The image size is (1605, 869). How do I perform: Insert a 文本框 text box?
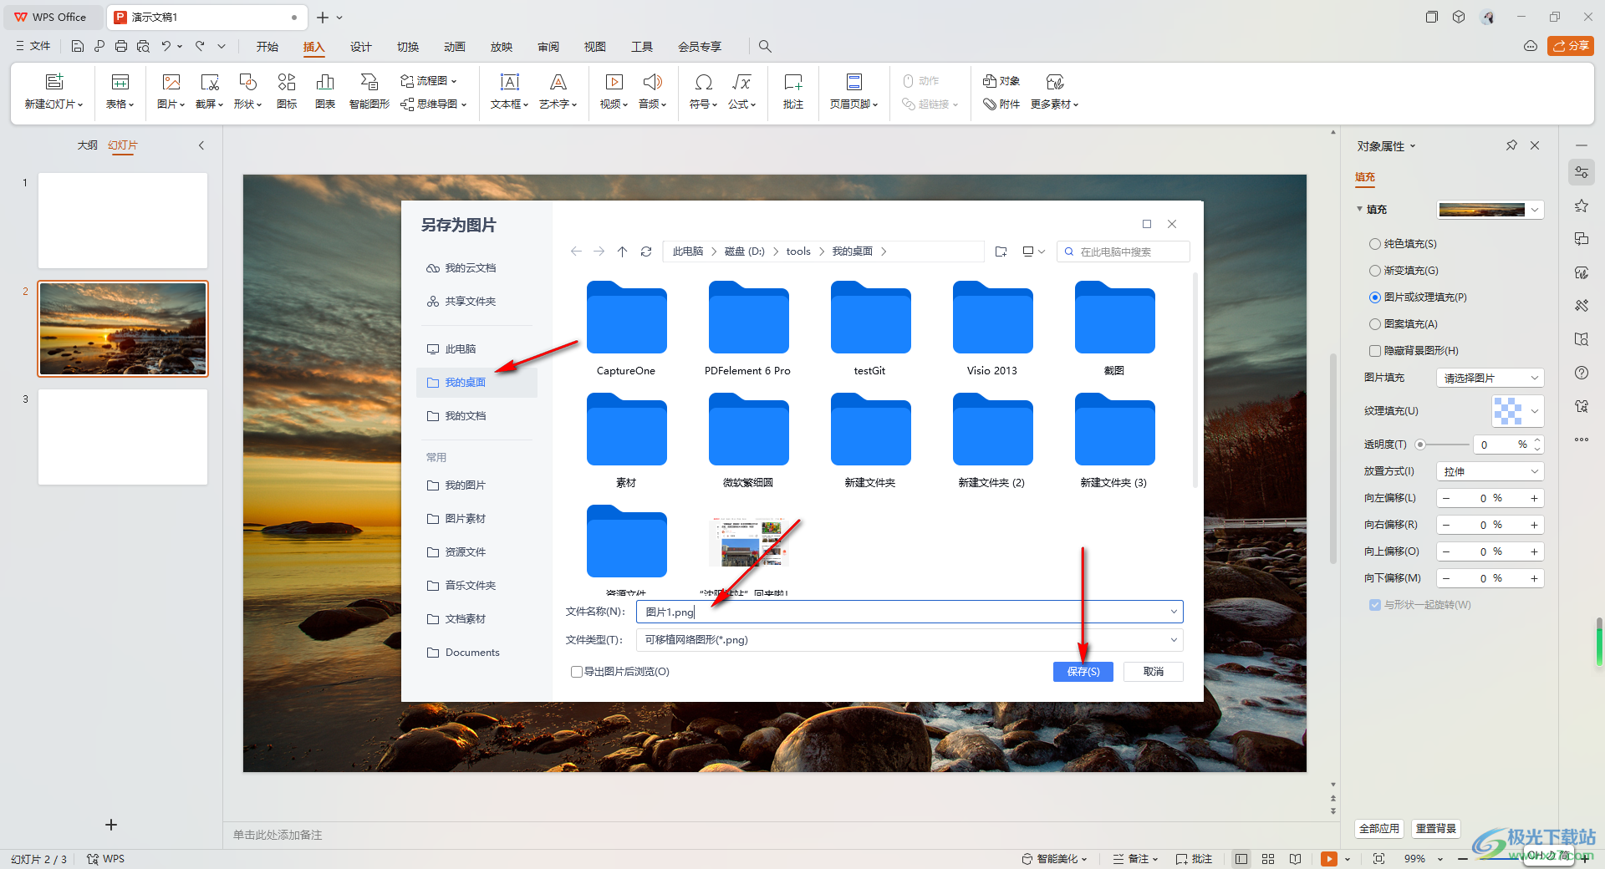coord(509,92)
